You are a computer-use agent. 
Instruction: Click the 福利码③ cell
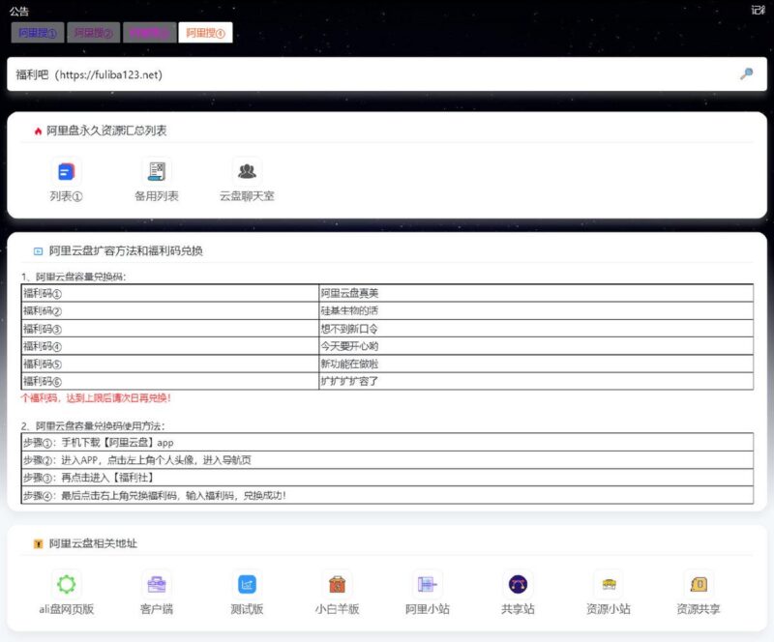point(170,329)
